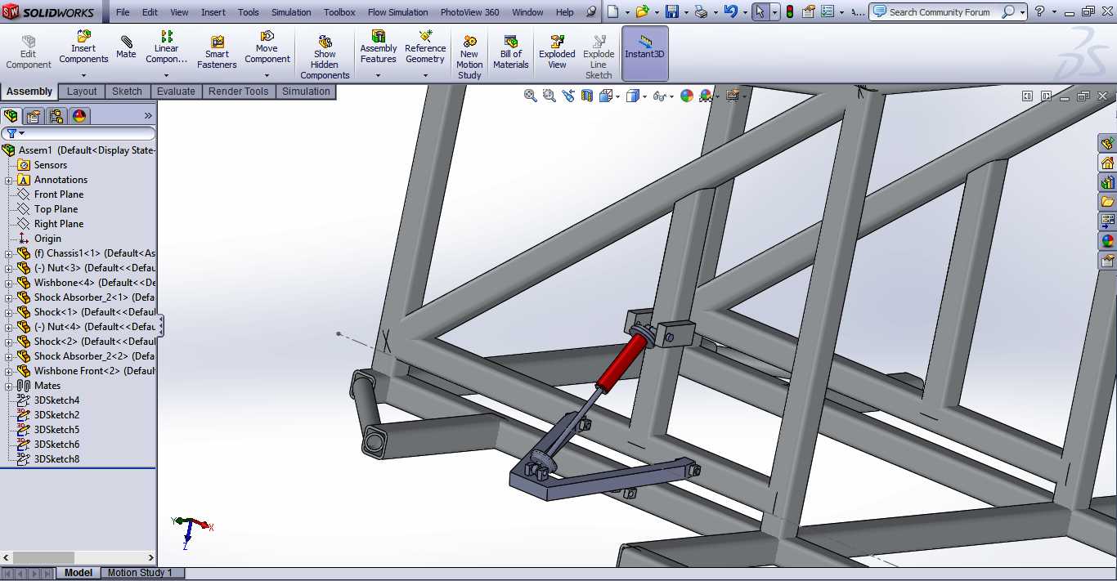This screenshot has width=1117, height=581.
Task: Create an Exploded View
Action: (557, 52)
